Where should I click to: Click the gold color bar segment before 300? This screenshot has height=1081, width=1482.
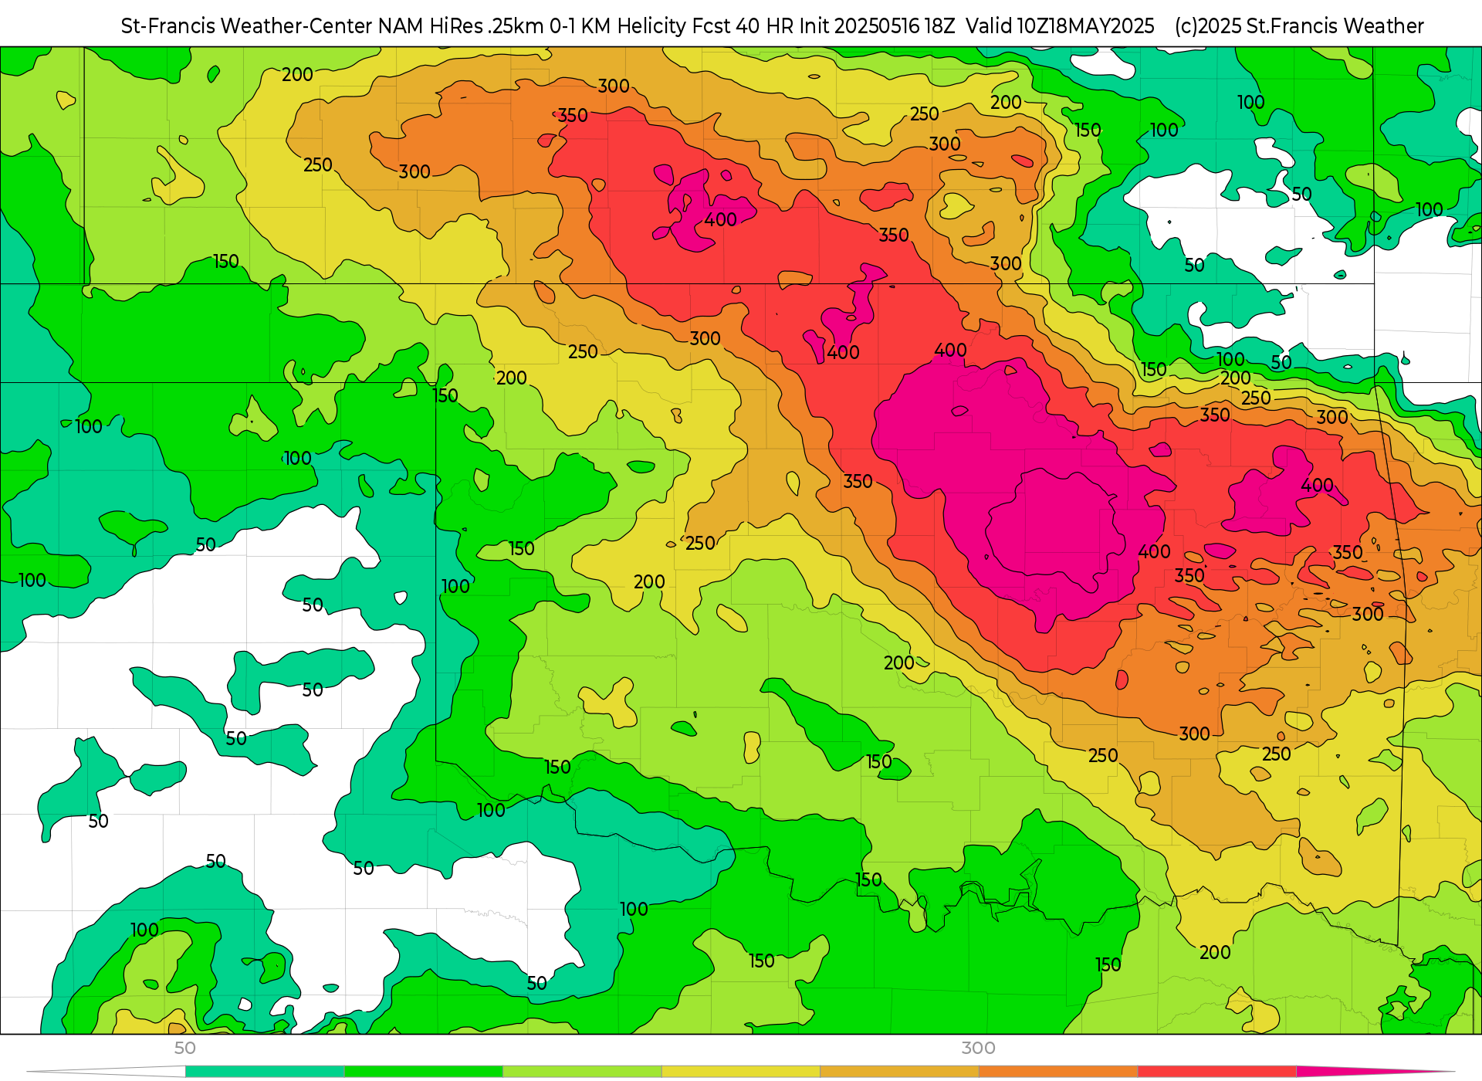(899, 1072)
